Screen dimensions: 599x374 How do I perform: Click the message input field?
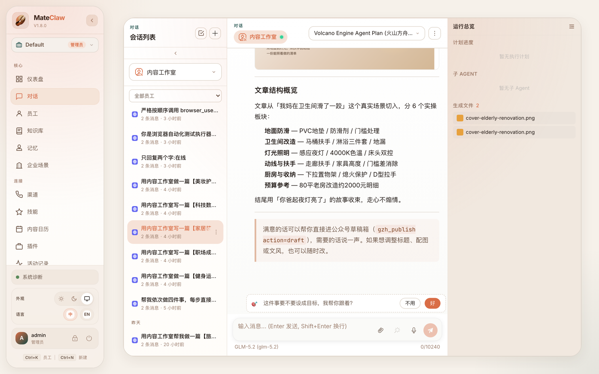tap(303, 327)
